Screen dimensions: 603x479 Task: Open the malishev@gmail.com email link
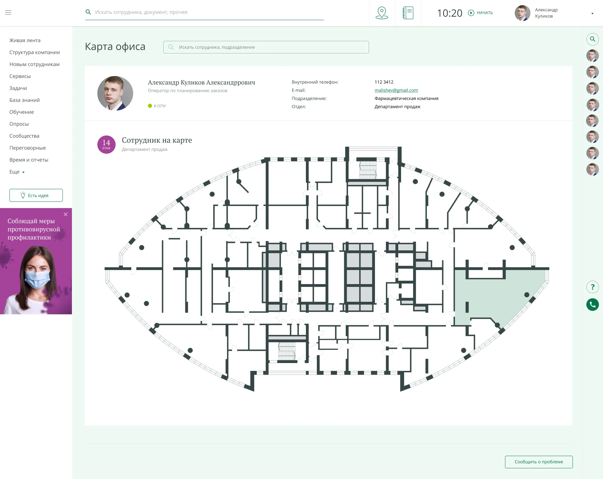[396, 90]
